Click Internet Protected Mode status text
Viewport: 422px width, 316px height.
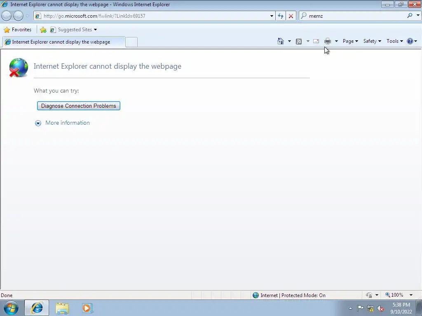[x=293, y=295]
